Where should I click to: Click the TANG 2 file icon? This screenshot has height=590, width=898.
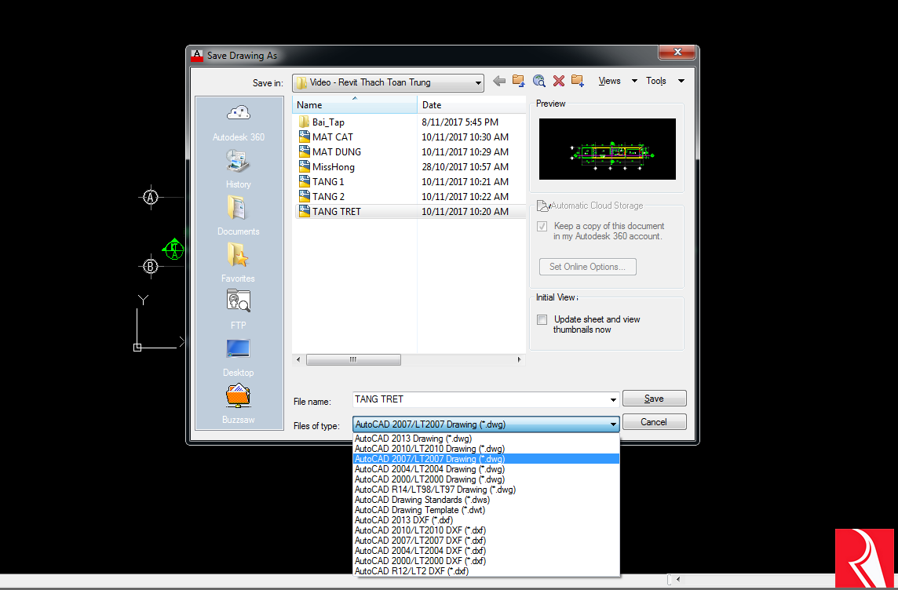click(x=304, y=196)
